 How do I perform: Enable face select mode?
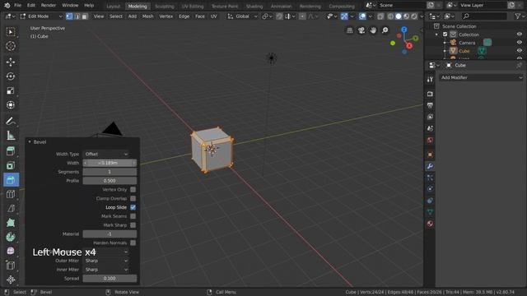(x=85, y=16)
